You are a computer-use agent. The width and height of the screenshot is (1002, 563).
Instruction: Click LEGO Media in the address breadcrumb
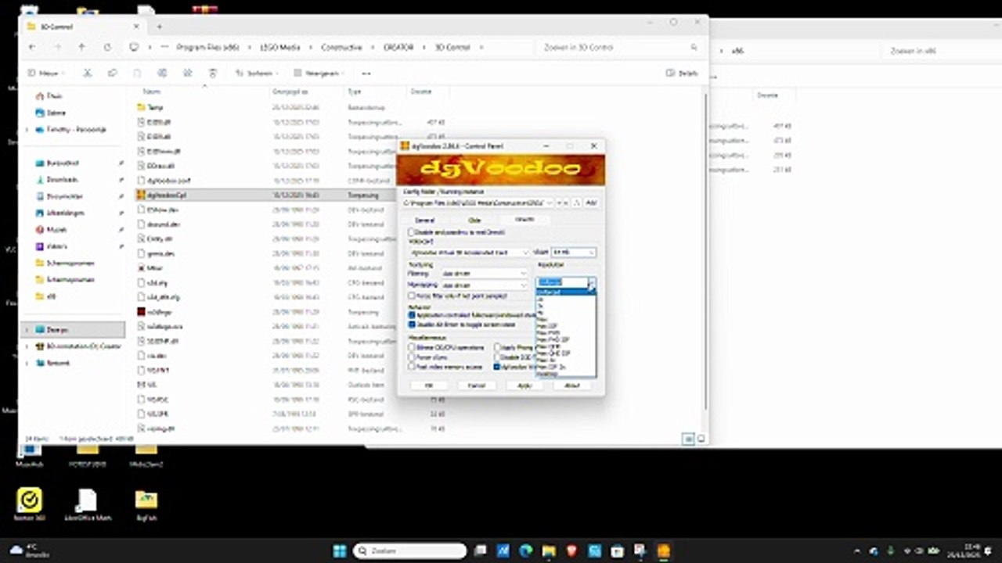280,48
